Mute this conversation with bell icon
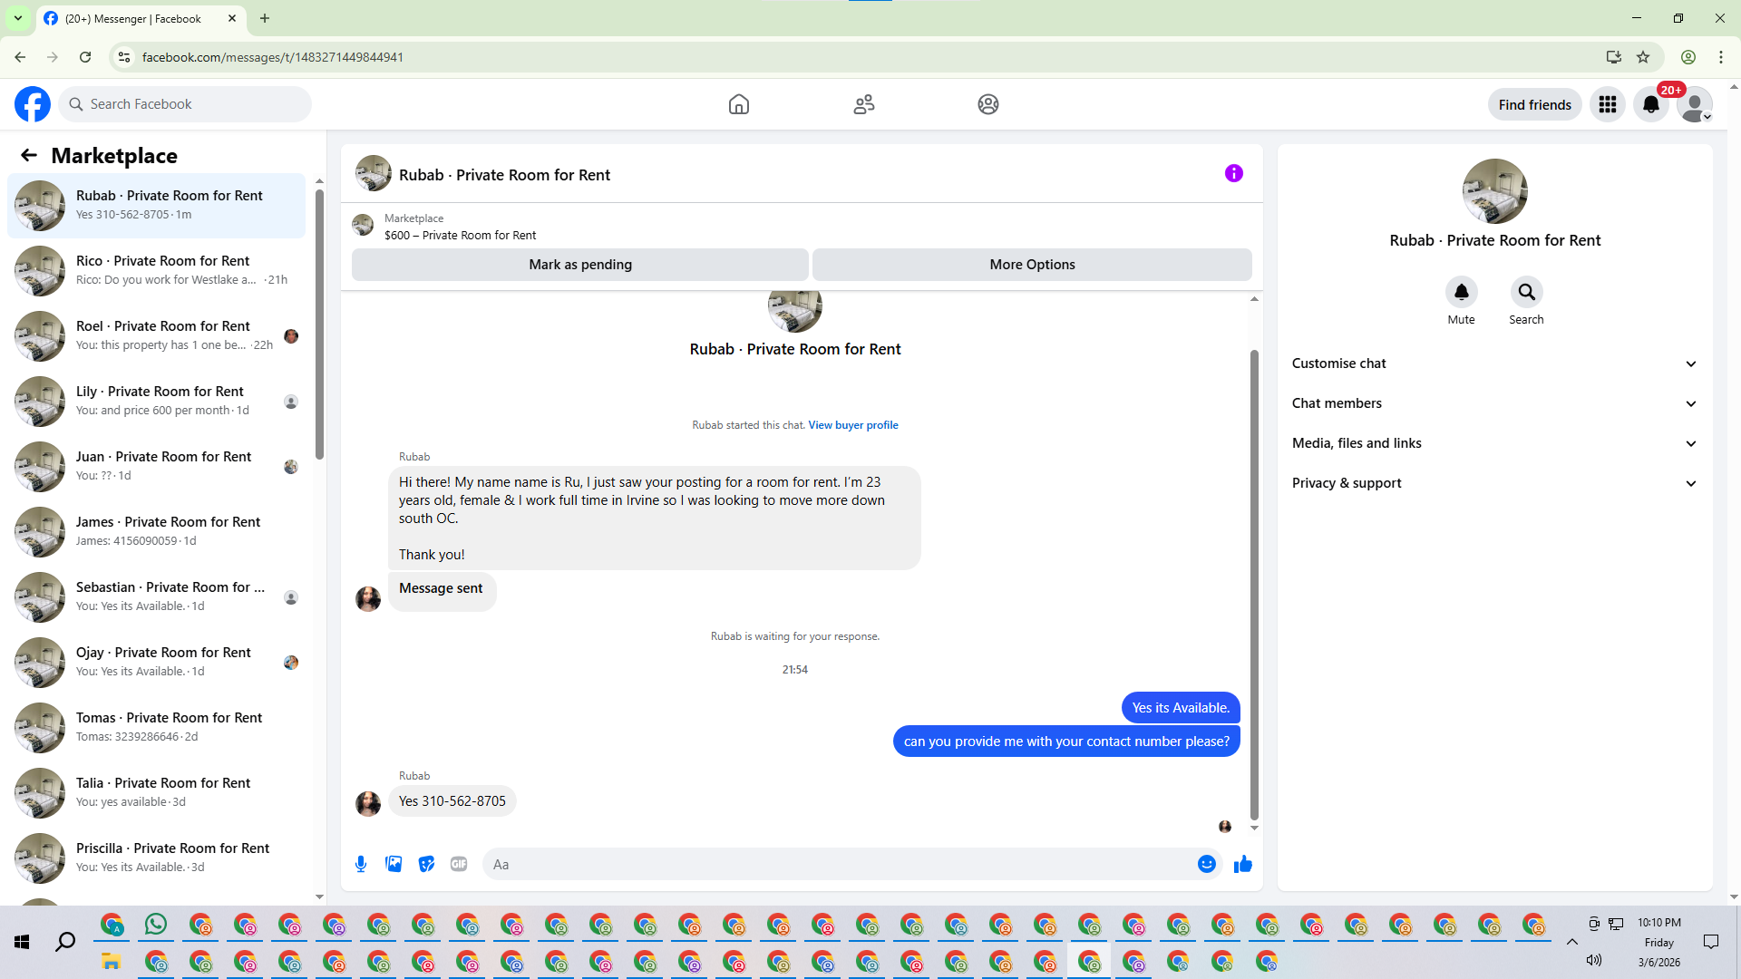Viewport: 1741px width, 979px height. [1461, 292]
